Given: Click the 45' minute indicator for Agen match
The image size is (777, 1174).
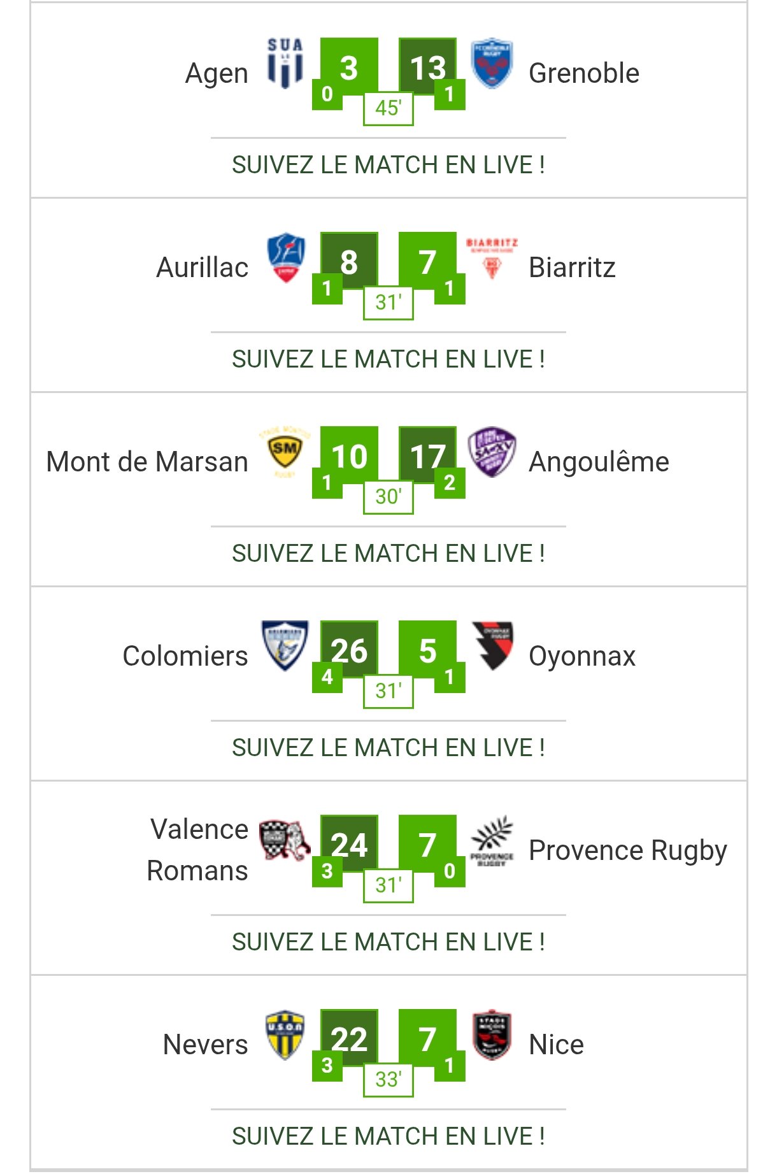Looking at the screenshot, I should (388, 108).
